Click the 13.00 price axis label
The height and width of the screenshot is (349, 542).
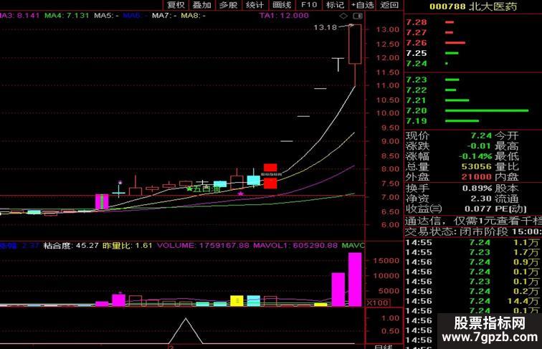pyautogui.click(x=387, y=29)
